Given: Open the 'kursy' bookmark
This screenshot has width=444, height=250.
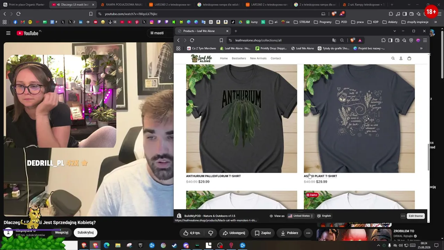Looking at the screenshot, I should coord(252,22).
